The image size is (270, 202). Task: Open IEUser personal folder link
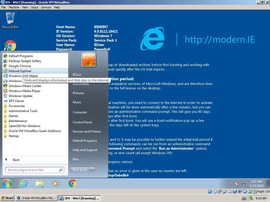click(x=77, y=74)
